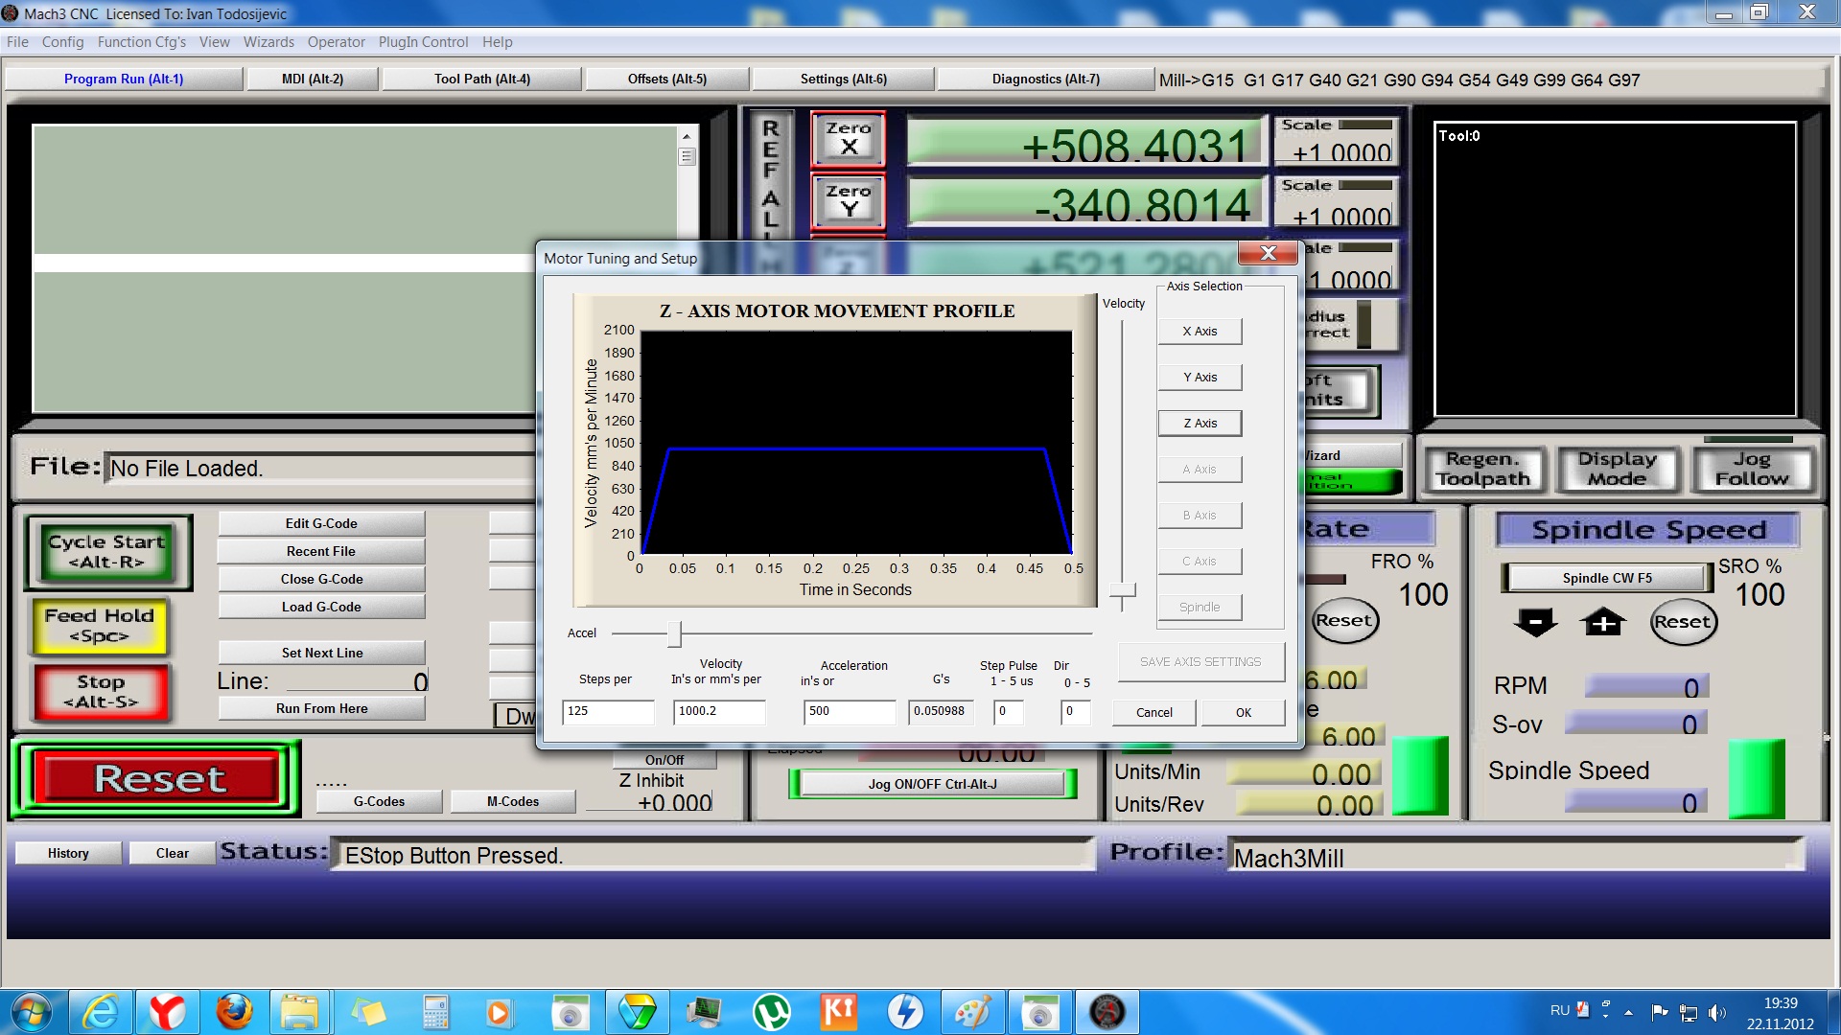Click scroll-up arrow of G-code window
The width and height of the screenshot is (1841, 1035).
point(687,135)
